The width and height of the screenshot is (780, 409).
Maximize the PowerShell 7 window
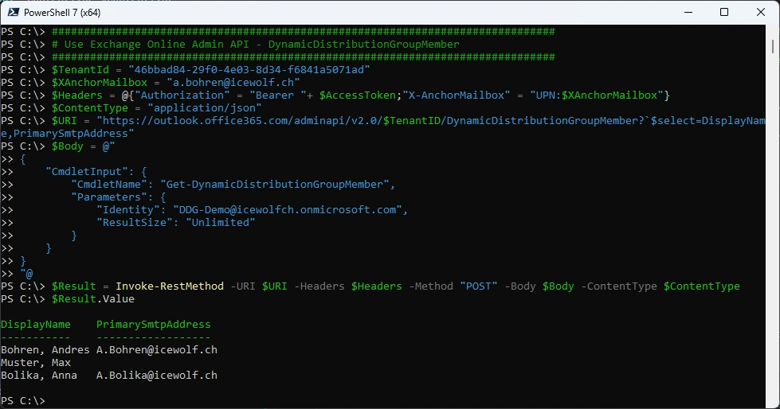[724, 12]
